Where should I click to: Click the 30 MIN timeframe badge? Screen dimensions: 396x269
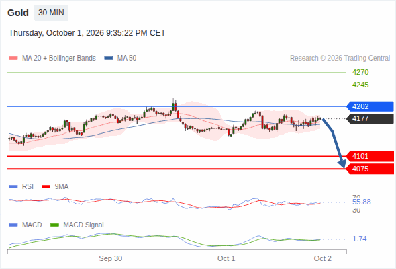pyautogui.click(x=51, y=13)
